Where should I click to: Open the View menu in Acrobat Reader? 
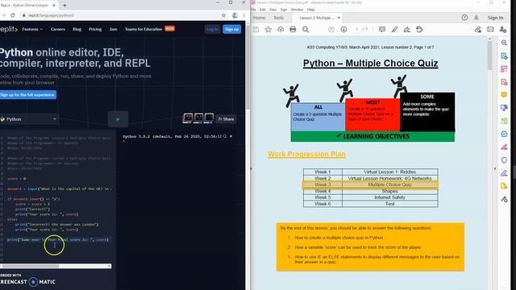coord(273,10)
